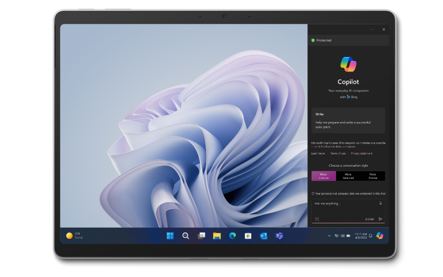
Task: Send the Copilot message
Action: pyautogui.click(x=380, y=219)
